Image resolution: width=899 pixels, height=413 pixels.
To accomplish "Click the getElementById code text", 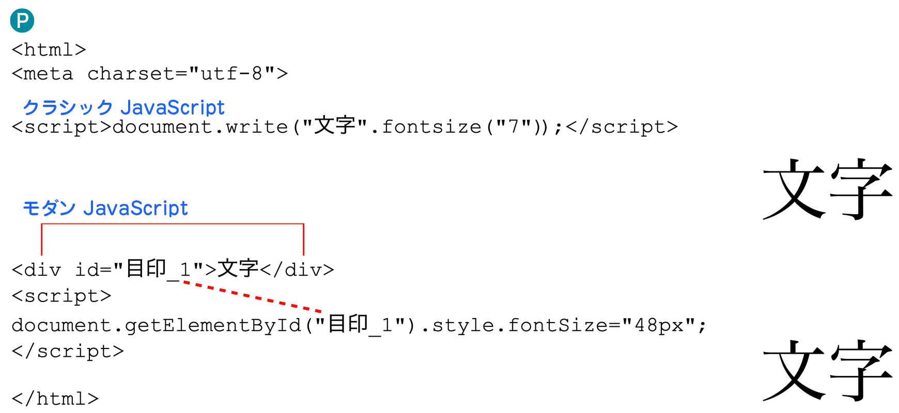I will [x=213, y=326].
